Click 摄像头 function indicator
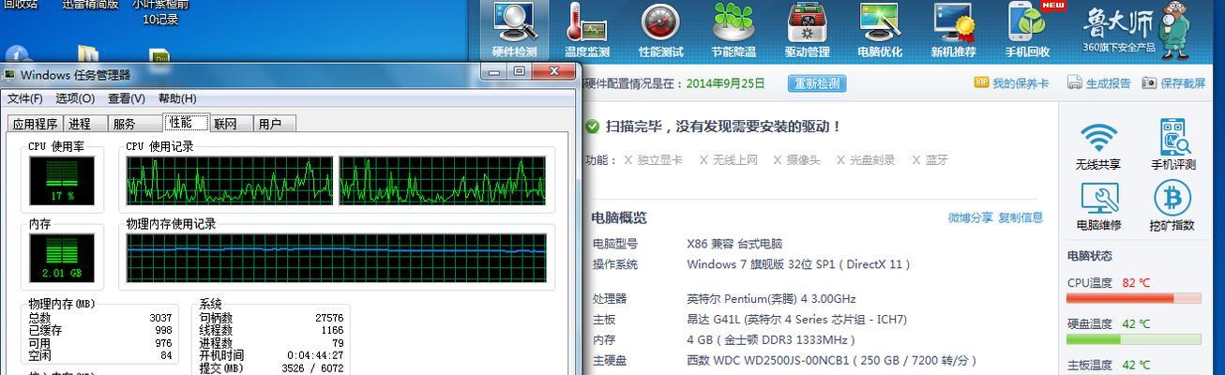This screenshot has width=1225, height=375. tap(796, 160)
